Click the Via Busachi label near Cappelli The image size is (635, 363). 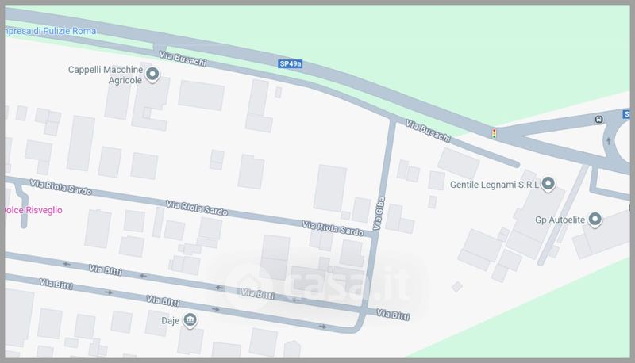183,59
